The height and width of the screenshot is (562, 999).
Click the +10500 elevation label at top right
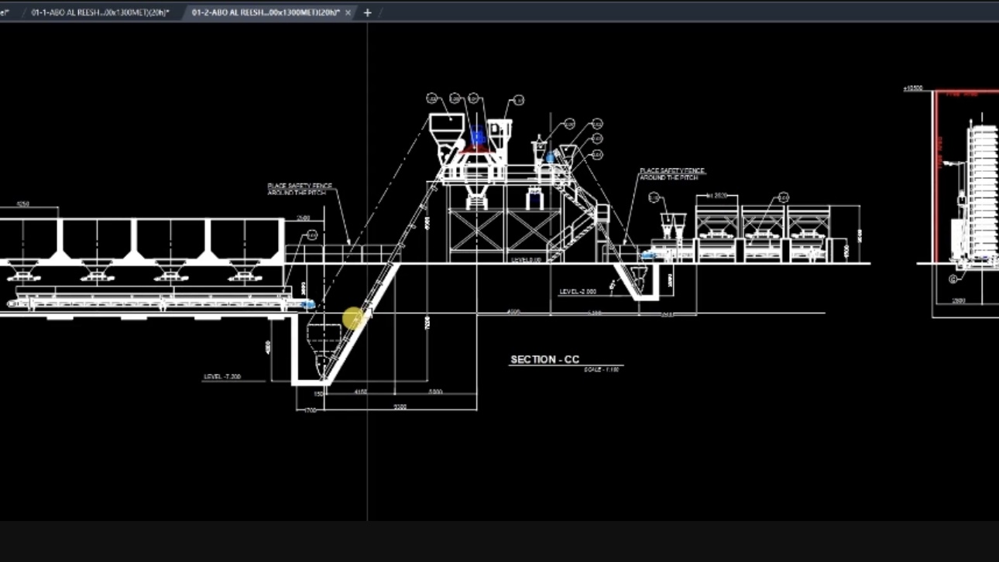click(915, 88)
